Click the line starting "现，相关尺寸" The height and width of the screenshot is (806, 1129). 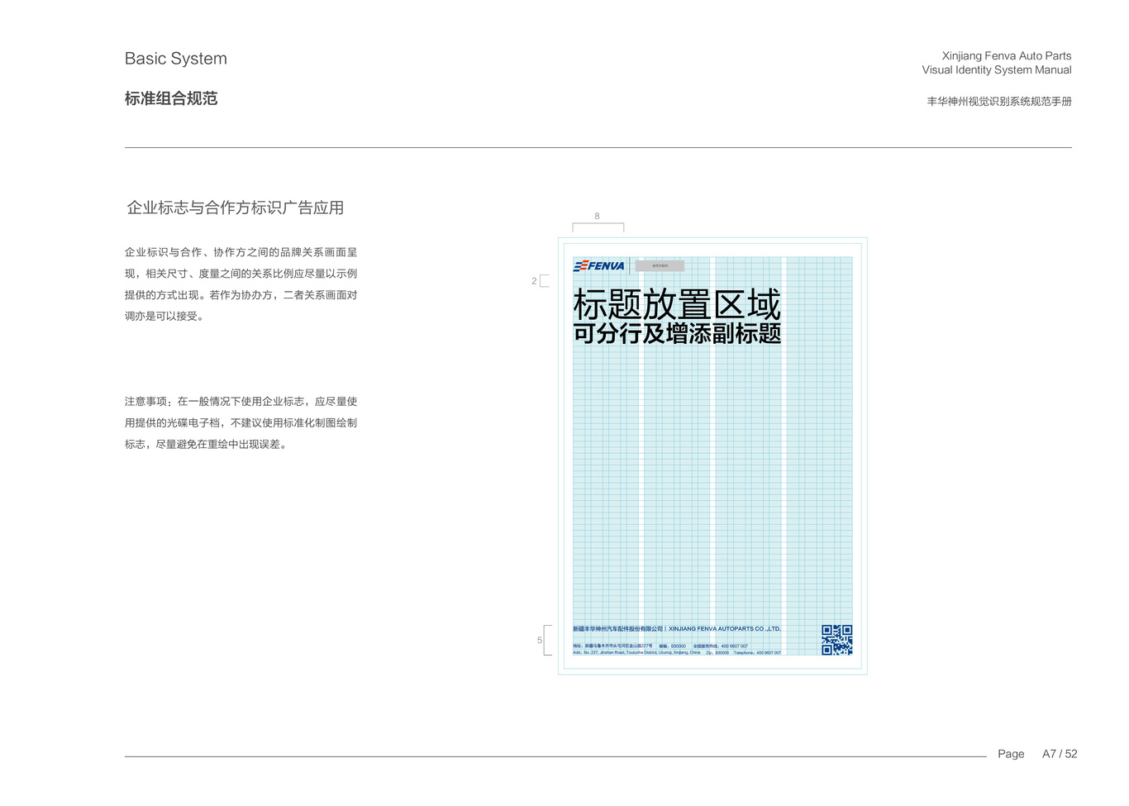(x=241, y=274)
